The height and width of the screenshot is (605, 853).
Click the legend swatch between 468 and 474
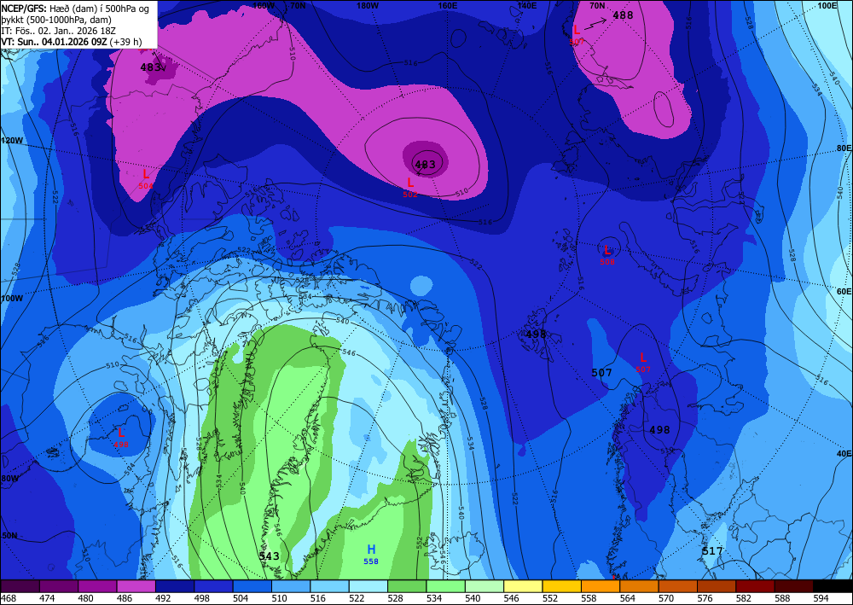(x=20, y=586)
